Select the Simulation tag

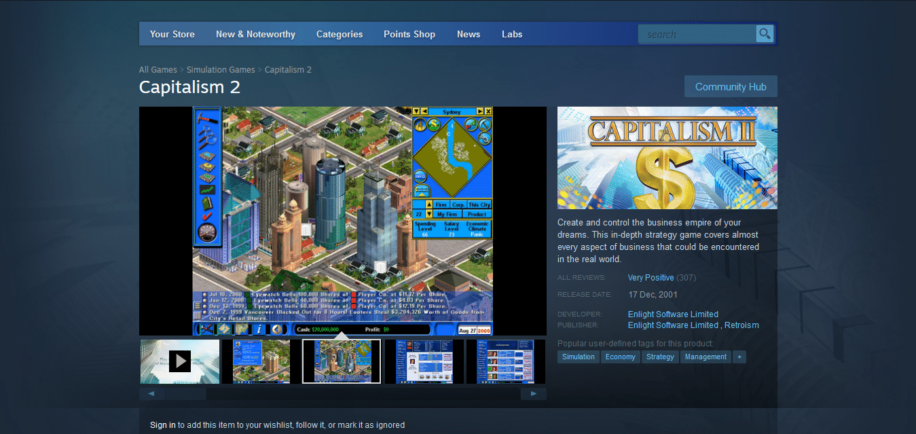point(579,357)
